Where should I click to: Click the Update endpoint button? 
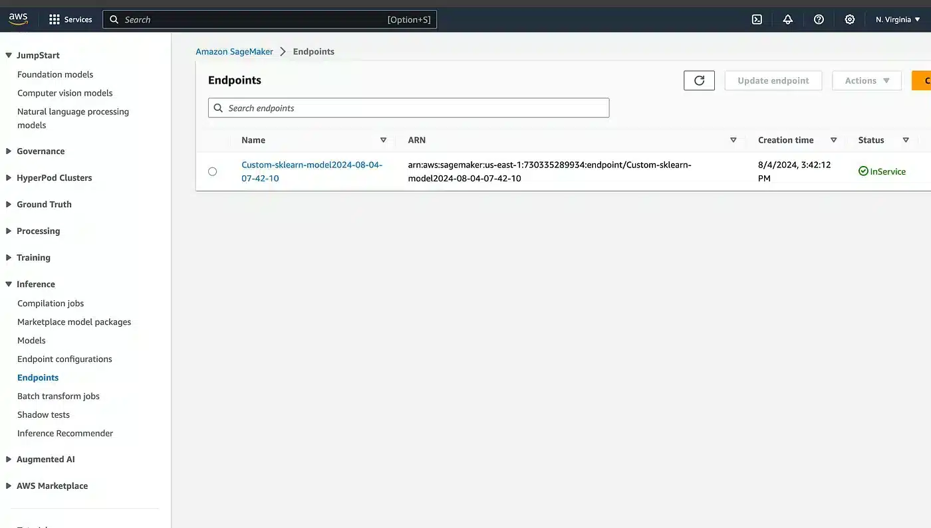[773, 80]
